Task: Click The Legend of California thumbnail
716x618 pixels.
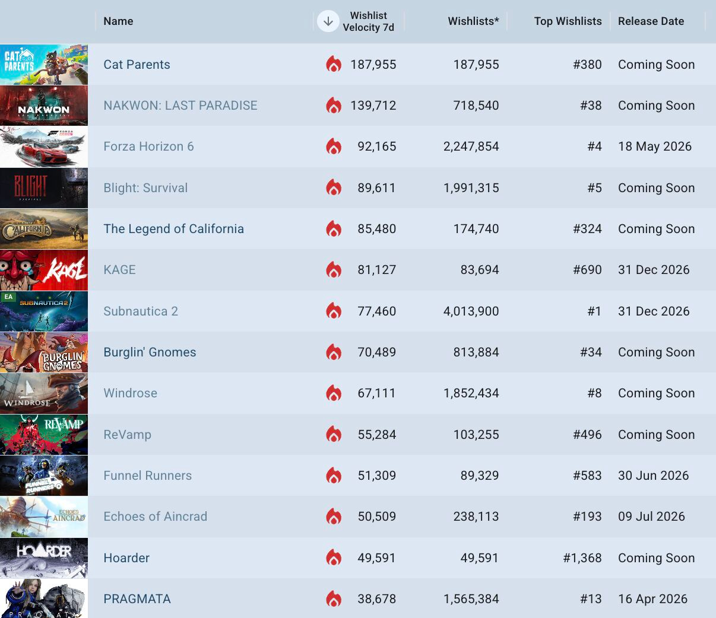Action: tap(44, 229)
